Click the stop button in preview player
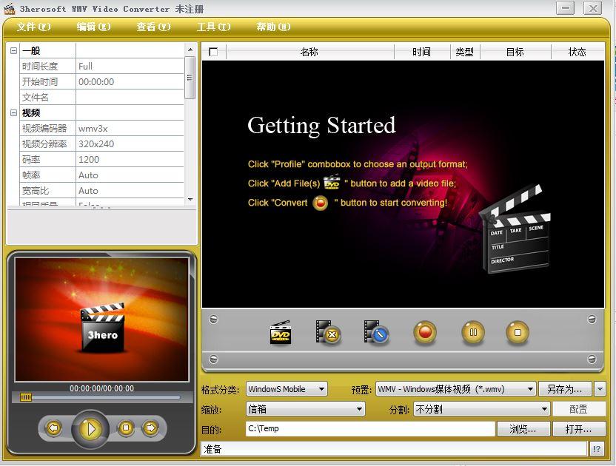 [x=126, y=428]
